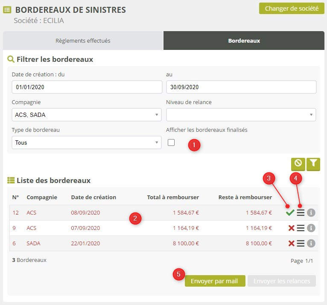
Task: Click the end date field 30/09/2020
Action: (x=241, y=87)
